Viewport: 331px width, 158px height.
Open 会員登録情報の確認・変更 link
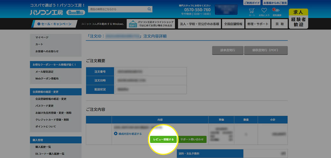pos(51,99)
